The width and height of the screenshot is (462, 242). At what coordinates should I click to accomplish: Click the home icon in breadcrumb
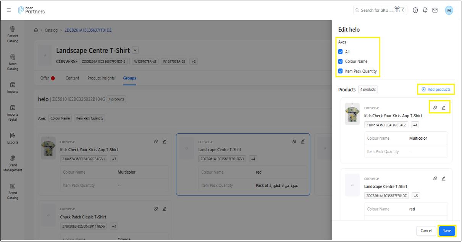click(36, 30)
